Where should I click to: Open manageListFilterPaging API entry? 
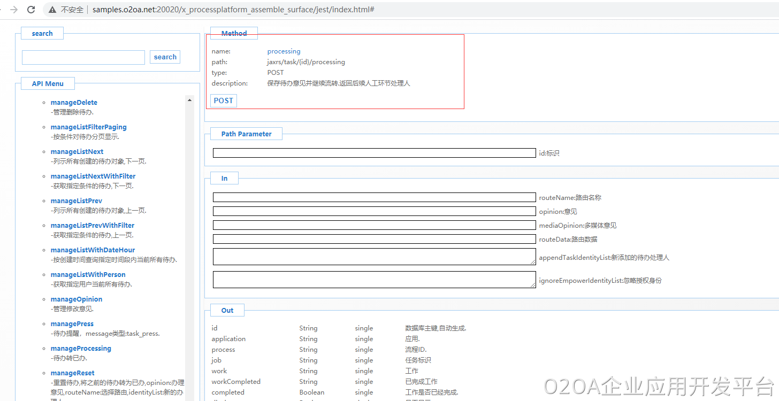(x=88, y=127)
